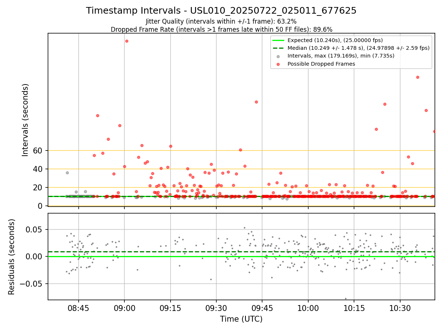Image resolution: width=443 pixels, height=332 pixels.
Task: Click the red point near 09:43 high in plot
Action: pyautogui.click(x=256, y=102)
